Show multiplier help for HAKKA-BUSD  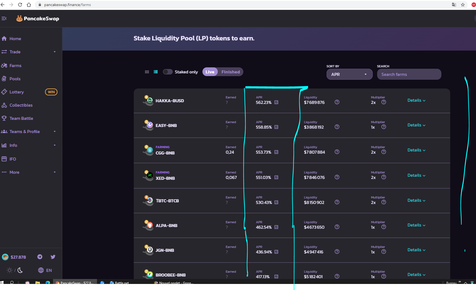click(x=384, y=102)
